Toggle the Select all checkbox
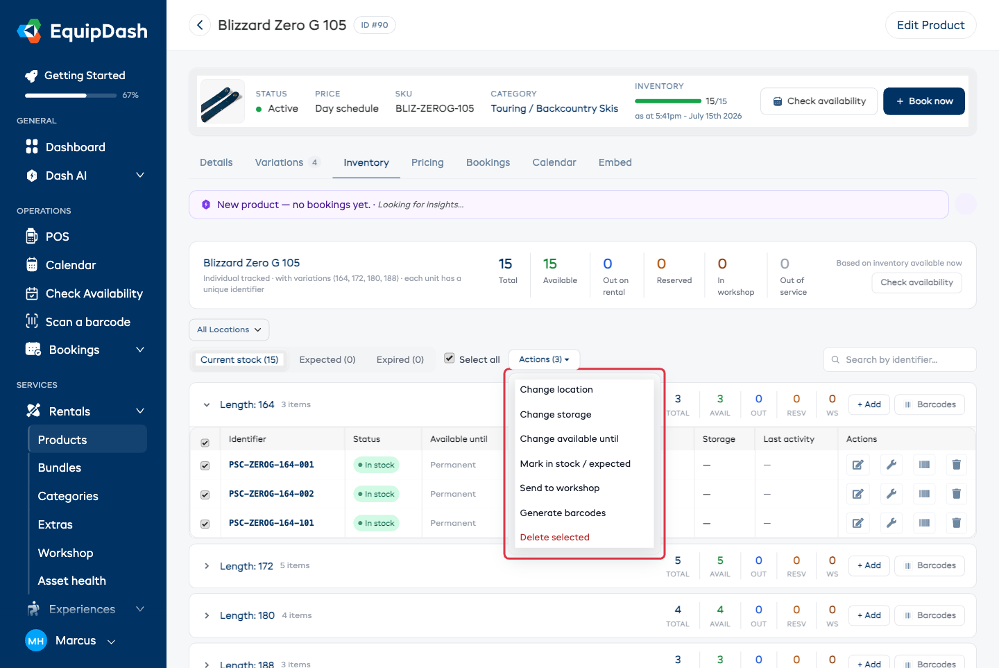The height and width of the screenshot is (668, 999). pos(450,359)
